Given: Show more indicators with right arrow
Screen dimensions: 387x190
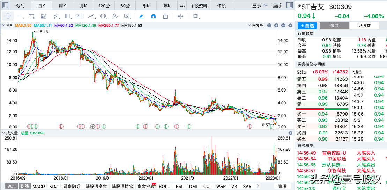Looking at the screenshot, I should 258,186.
